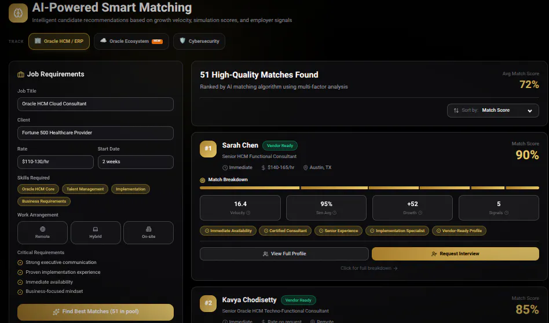Screen dimensions: 549x323
Task: Select the On-site work arrangement
Action: click(x=148, y=232)
